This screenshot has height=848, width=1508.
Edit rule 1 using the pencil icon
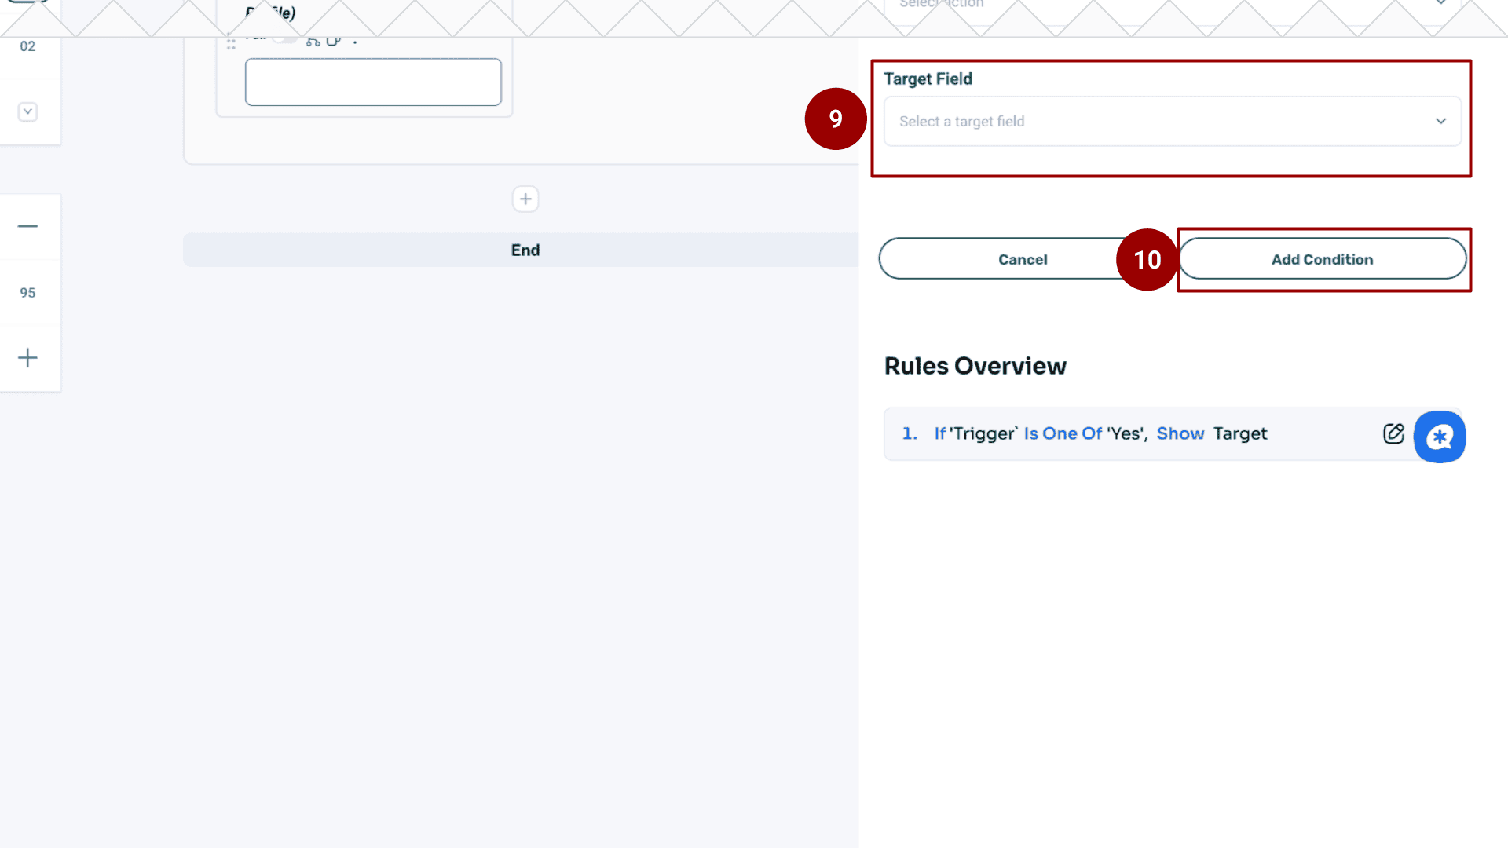(1394, 433)
